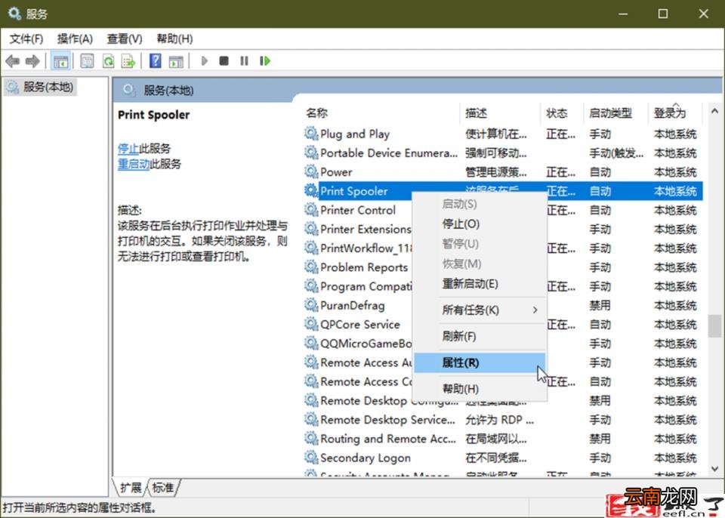Click gear icon beside Problem Reports
Viewport: 725px width, 518px height.
[x=311, y=267]
